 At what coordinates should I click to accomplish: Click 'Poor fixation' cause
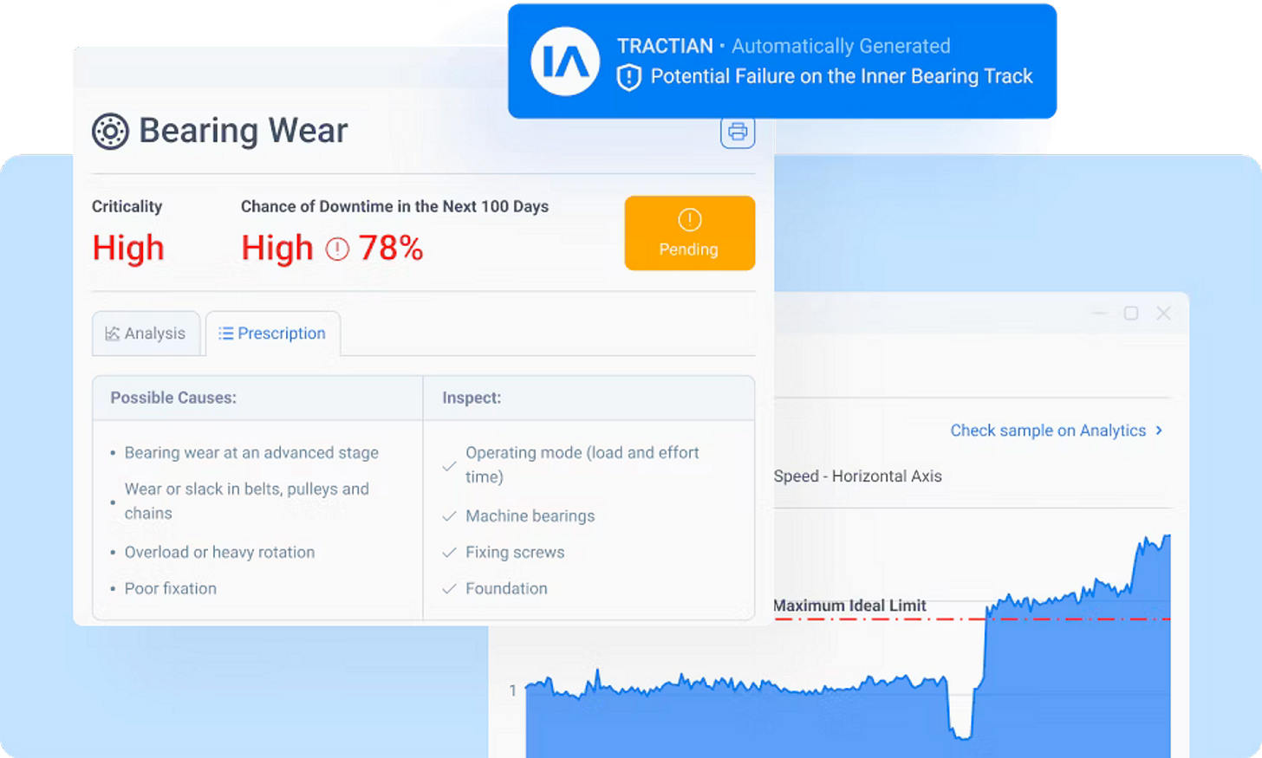click(171, 589)
